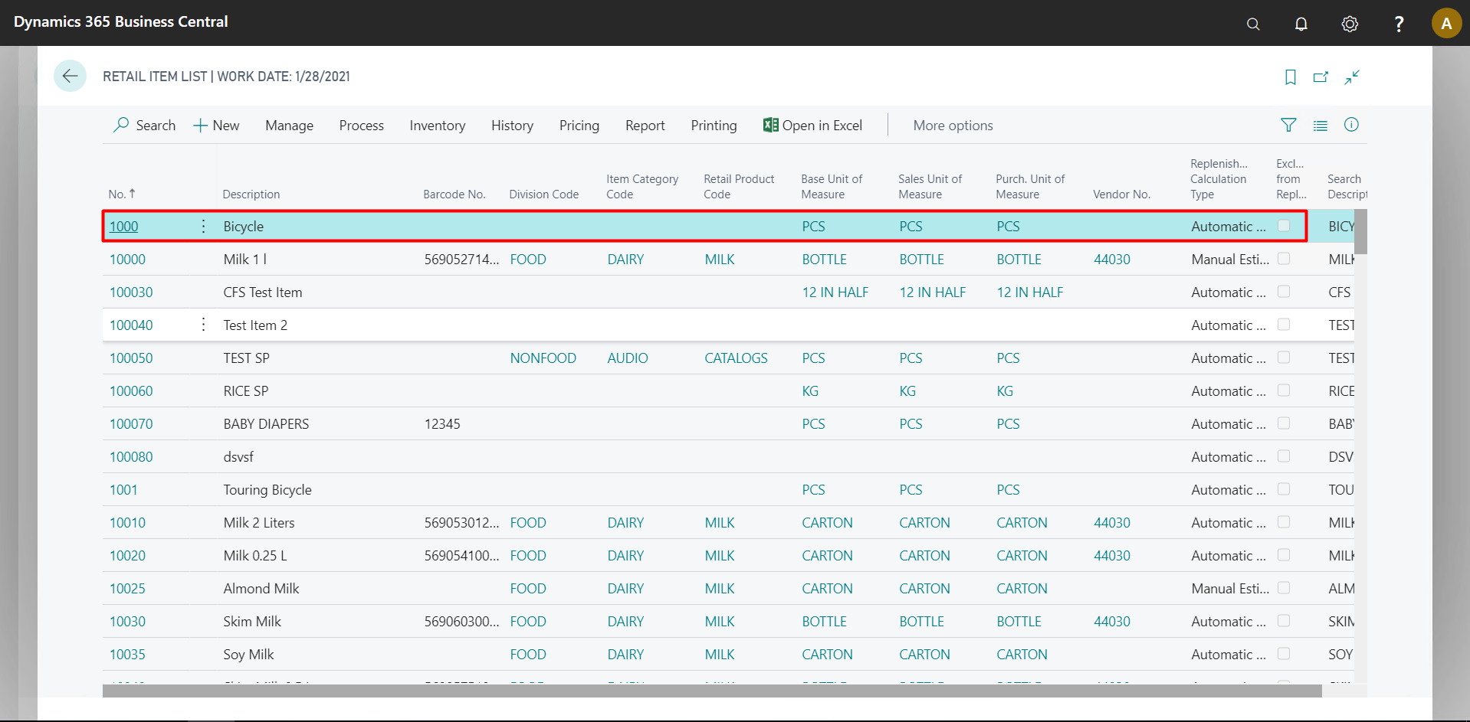Select the Touring Bicycle description cell

click(267, 489)
